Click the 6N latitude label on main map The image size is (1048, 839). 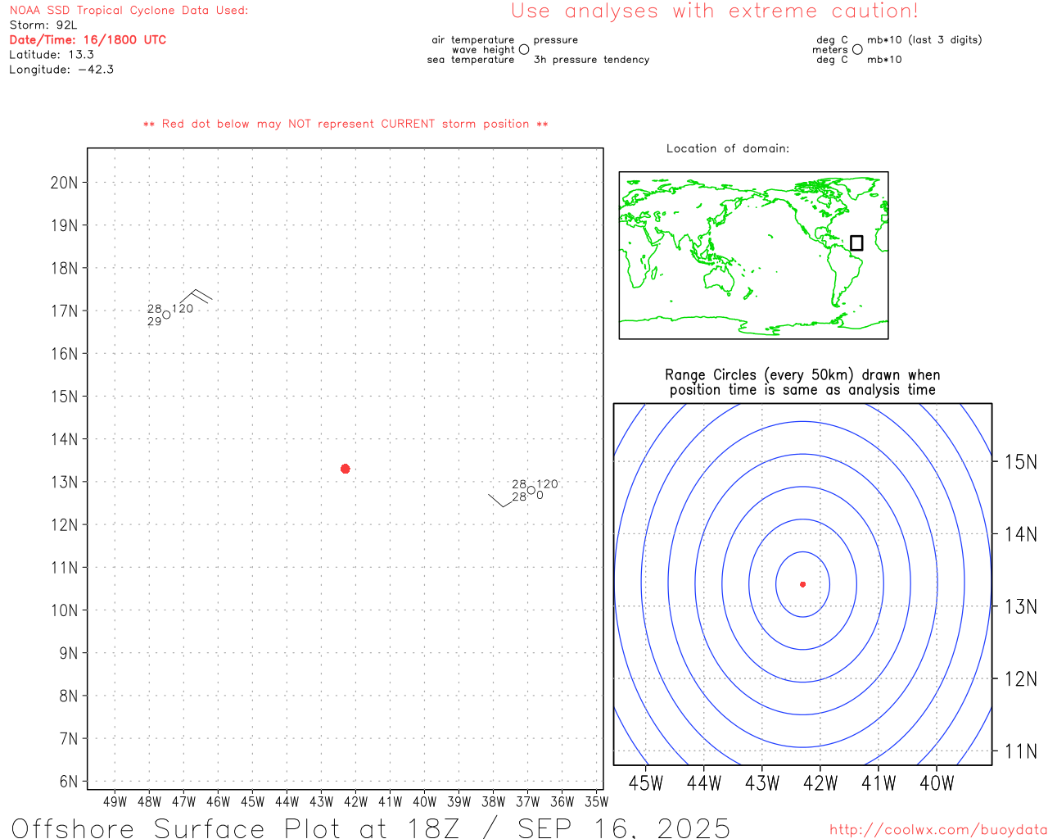[x=69, y=782]
